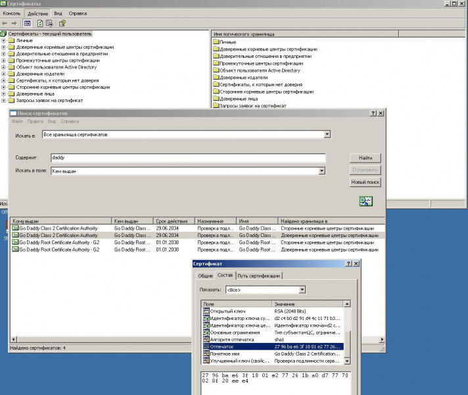Click the Export list toolbar icon
468x395 pixels.
point(49,23)
